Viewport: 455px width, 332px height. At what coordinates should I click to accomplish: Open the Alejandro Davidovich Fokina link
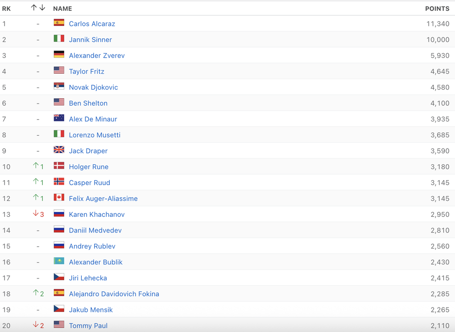tap(114, 294)
